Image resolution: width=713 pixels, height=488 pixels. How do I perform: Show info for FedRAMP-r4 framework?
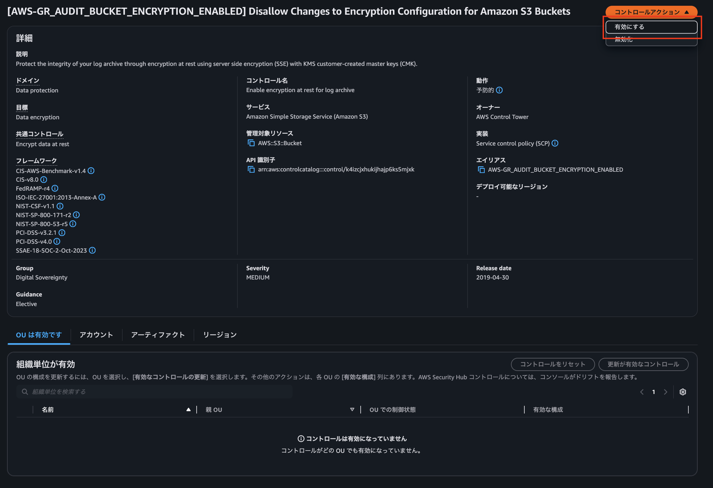coord(55,188)
